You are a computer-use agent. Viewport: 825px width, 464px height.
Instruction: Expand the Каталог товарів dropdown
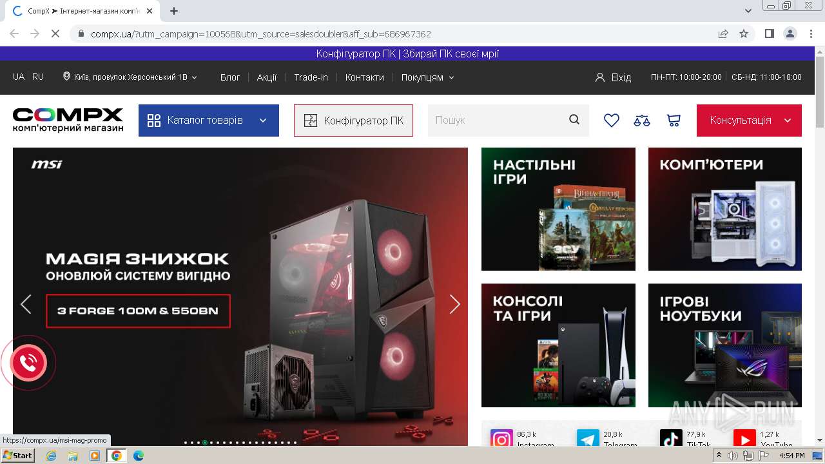209,121
